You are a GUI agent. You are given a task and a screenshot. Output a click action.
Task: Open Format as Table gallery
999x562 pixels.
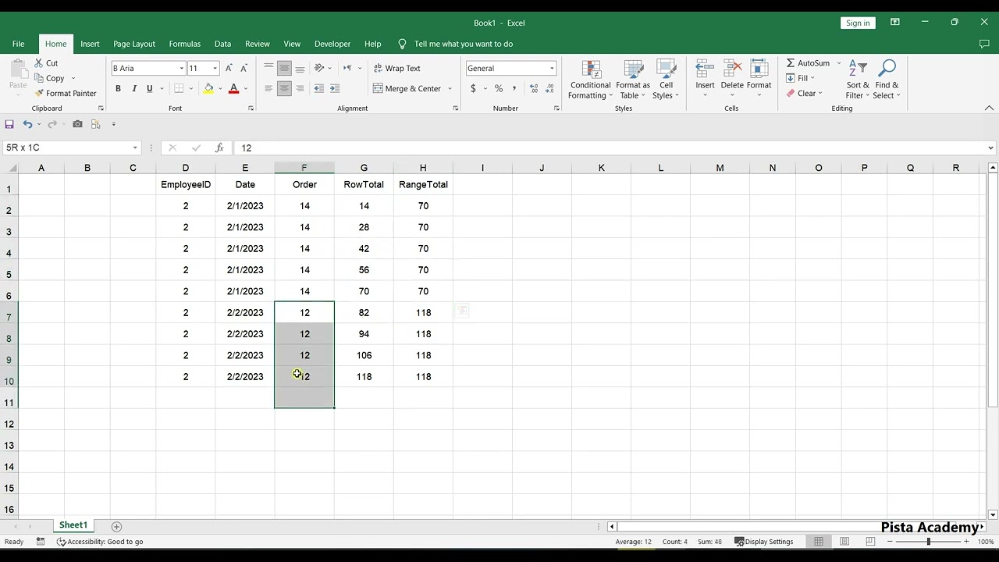point(633,79)
